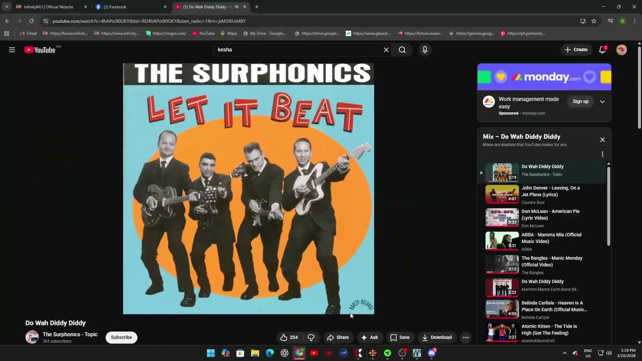
Task: Reload the current page
Action: pyautogui.click(x=31, y=21)
